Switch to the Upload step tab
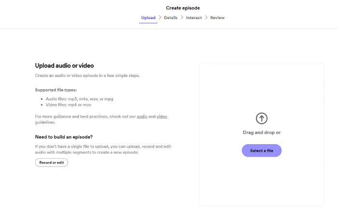The width and height of the screenshot is (338, 215). click(x=148, y=18)
